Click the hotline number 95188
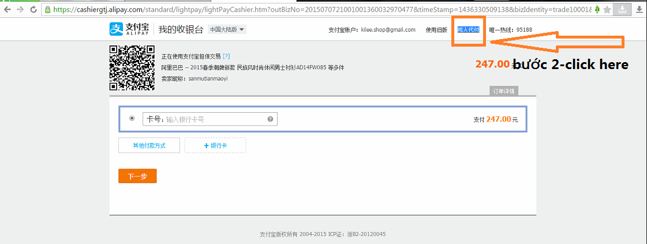Viewport: 647px width, 244px height. tap(524, 29)
